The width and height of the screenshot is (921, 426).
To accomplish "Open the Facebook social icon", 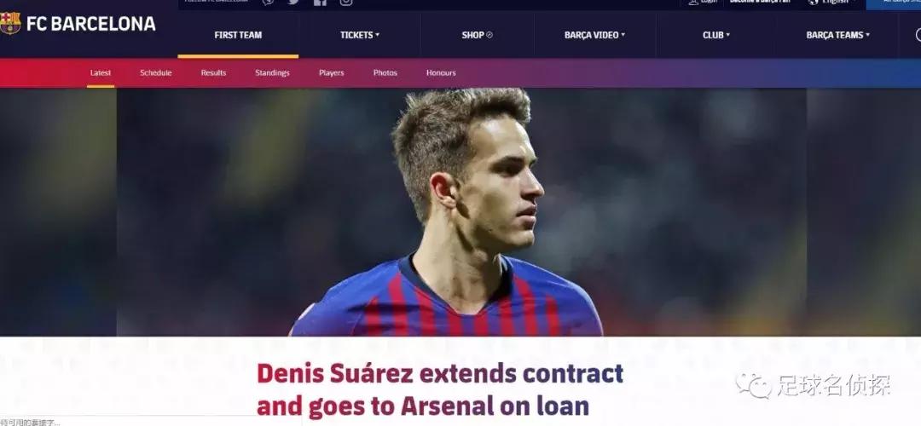I will [x=320, y=3].
